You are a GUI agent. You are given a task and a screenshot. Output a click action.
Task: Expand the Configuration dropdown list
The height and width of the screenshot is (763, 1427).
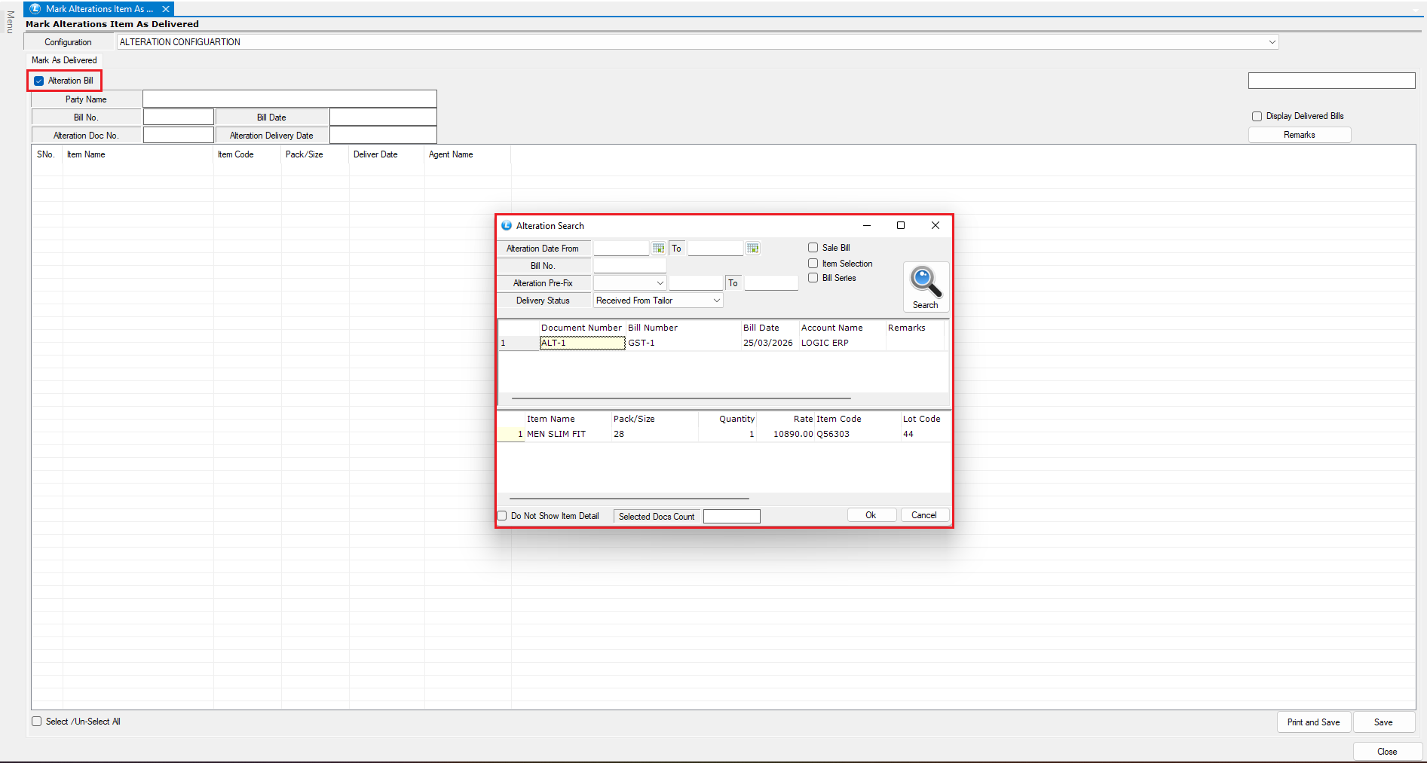1272,42
